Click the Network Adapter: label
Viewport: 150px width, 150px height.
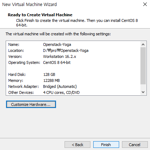tap(23, 86)
